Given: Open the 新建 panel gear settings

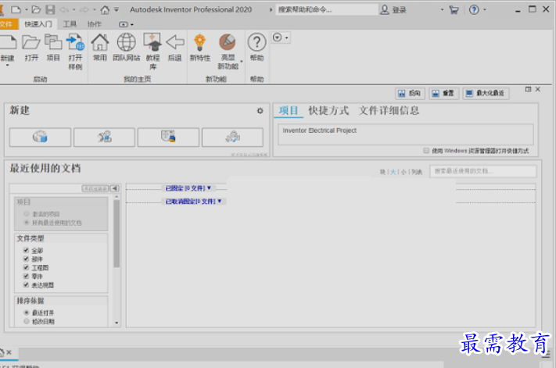Looking at the screenshot, I should (x=260, y=111).
